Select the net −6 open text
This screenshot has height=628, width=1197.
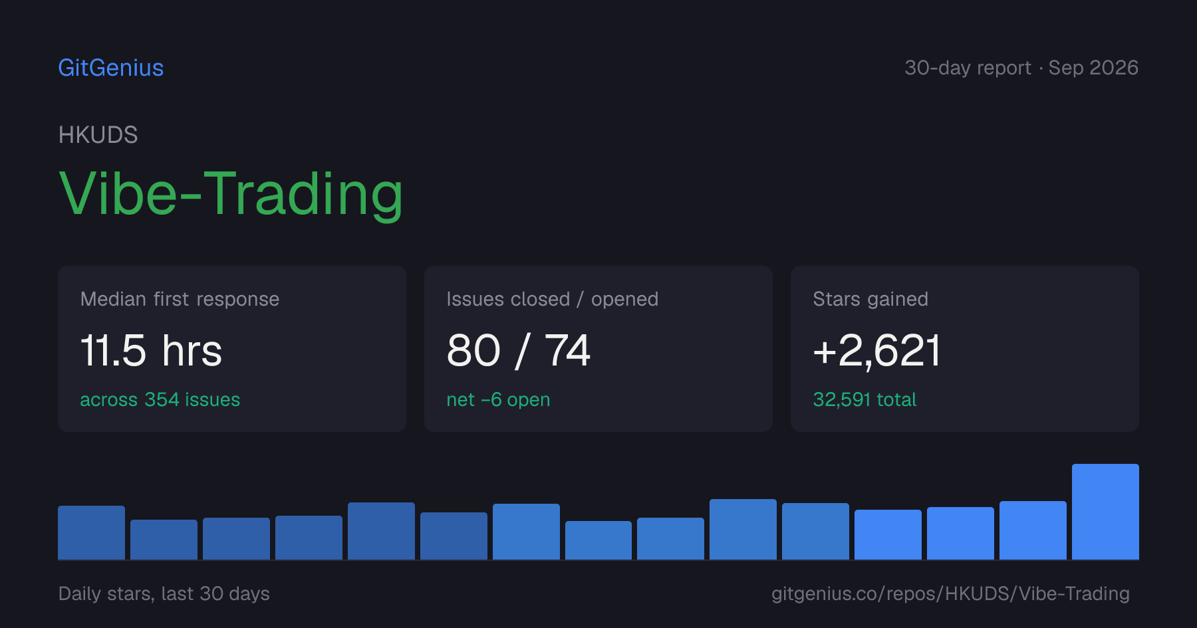[499, 399]
